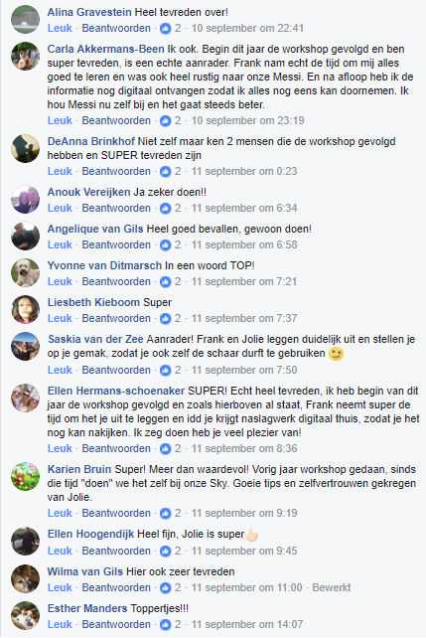Screen dimensions: 426x638
Task: Open Carla Akkermans-Been's profile name link
Action: coord(105,49)
